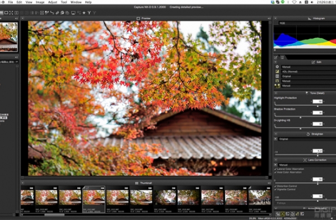Open the label color dots icon

click(79, 13)
